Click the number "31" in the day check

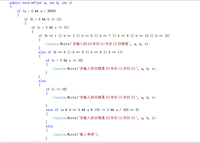pyautogui.click(x=66, y=28)
